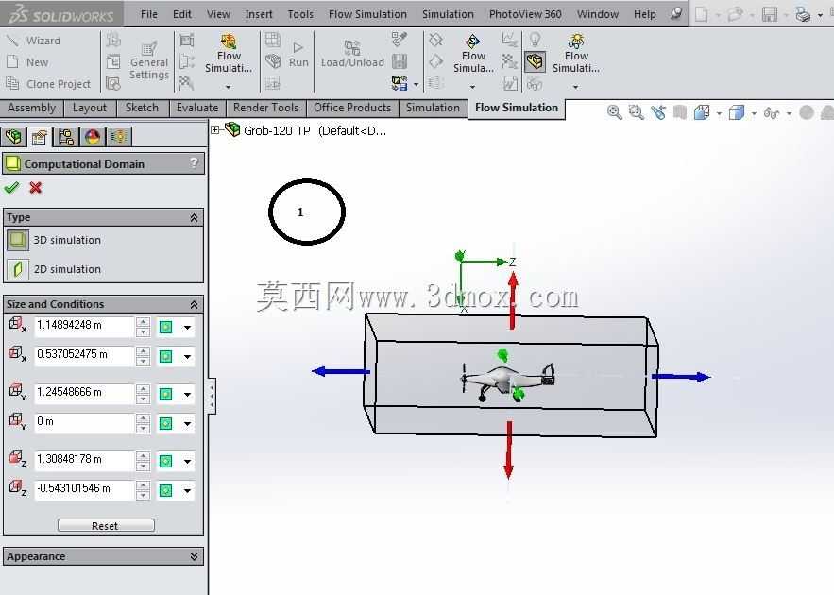834x595 pixels.
Task: Click Previous View icon
Action: [658, 112]
